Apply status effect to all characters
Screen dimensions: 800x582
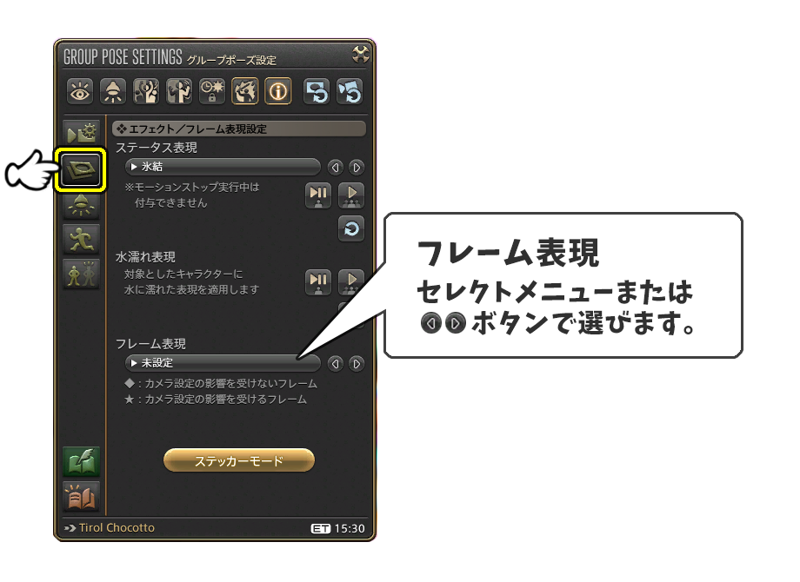tap(351, 195)
